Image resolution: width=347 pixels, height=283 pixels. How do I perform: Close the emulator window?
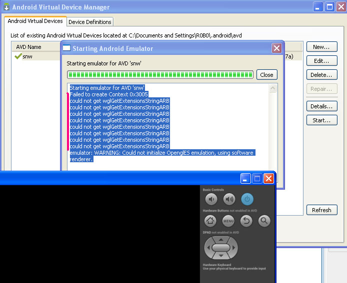(268, 179)
